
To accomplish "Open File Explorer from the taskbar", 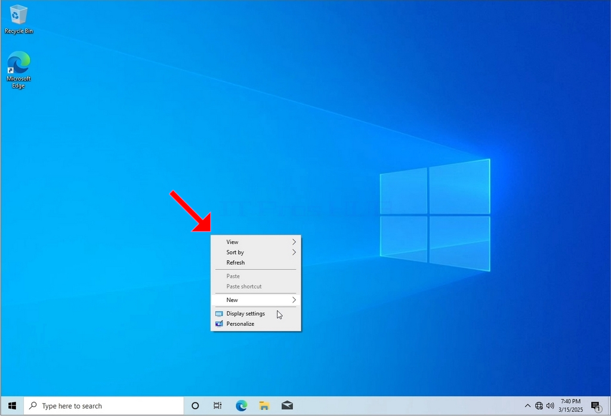I will pos(264,406).
